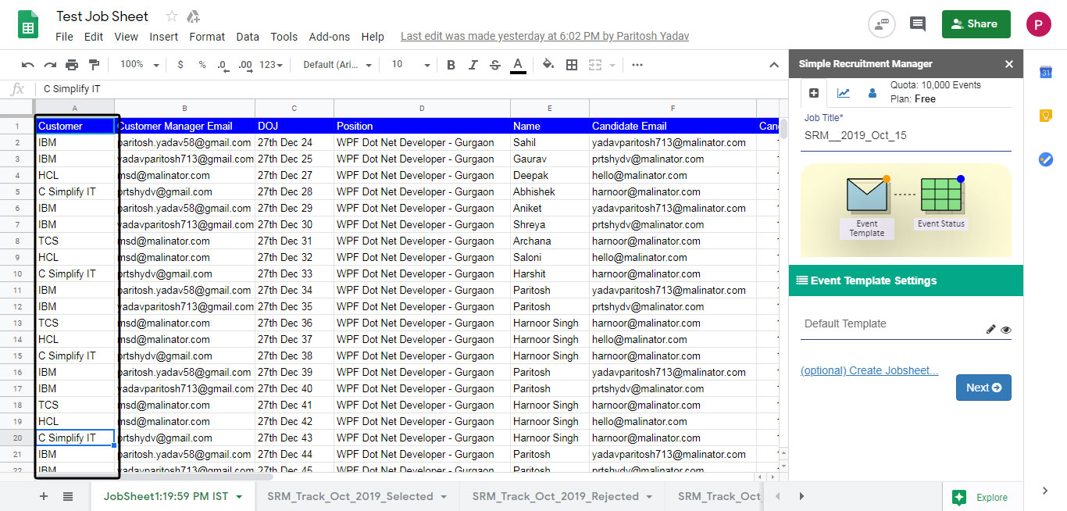Image resolution: width=1067 pixels, height=511 pixels.
Task: Open the 123 more number formats dropdown
Action: pyautogui.click(x=272, y=65)
